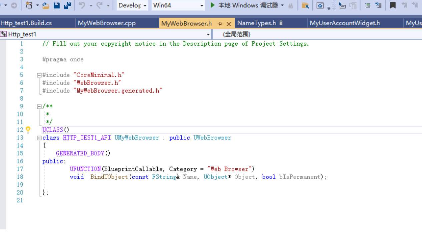Click the New Project icon
The width and height of the screenshot is (422, 236).
(x=29, y=6)
